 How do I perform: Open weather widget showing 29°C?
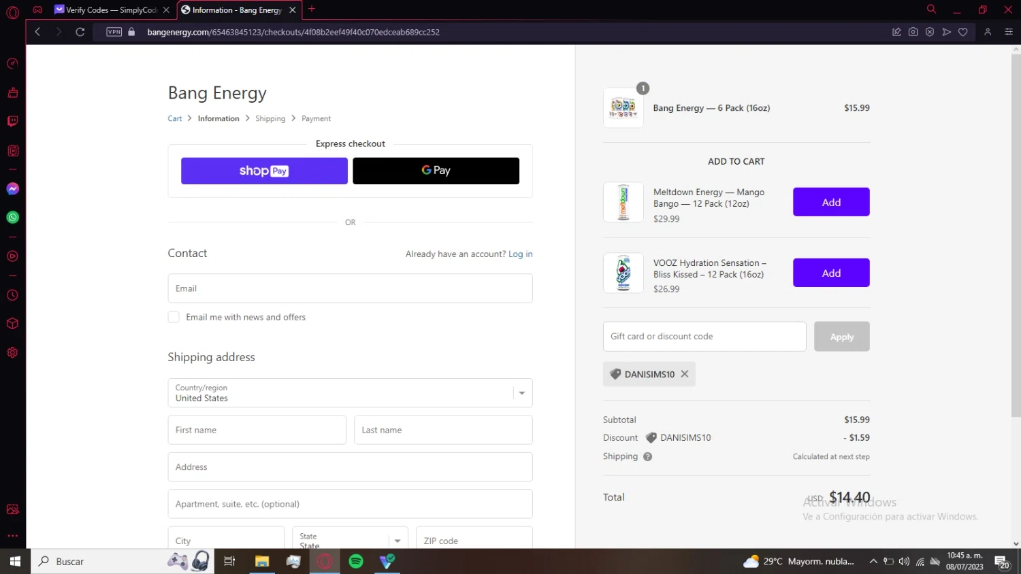[799, 561]
